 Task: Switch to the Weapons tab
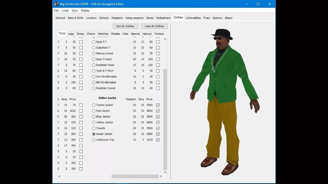click(117, 18)
